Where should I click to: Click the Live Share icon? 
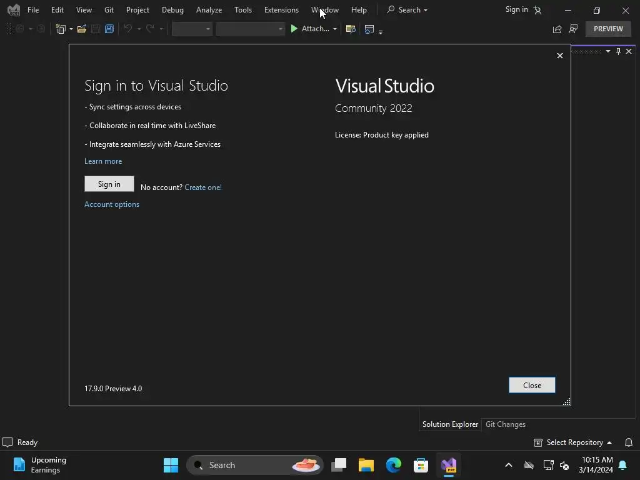pyautogui.click(x=557, y=29)
